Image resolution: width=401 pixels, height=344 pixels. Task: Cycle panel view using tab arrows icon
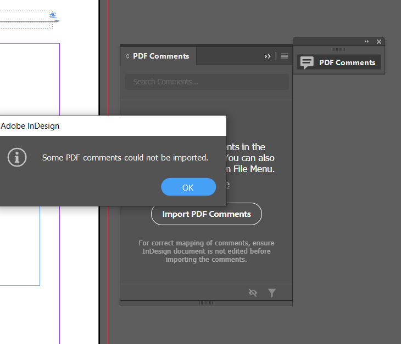[127, 56]
